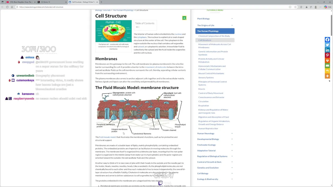The image size is (333, 187).
Task: Open browser settings and more menu
Action: 320,7
